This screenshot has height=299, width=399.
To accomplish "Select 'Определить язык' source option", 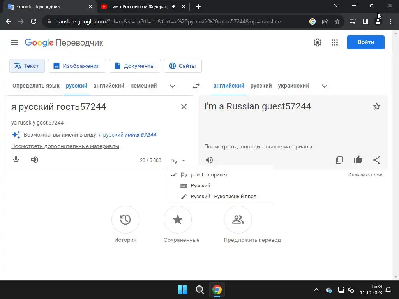I will point(36,86).
